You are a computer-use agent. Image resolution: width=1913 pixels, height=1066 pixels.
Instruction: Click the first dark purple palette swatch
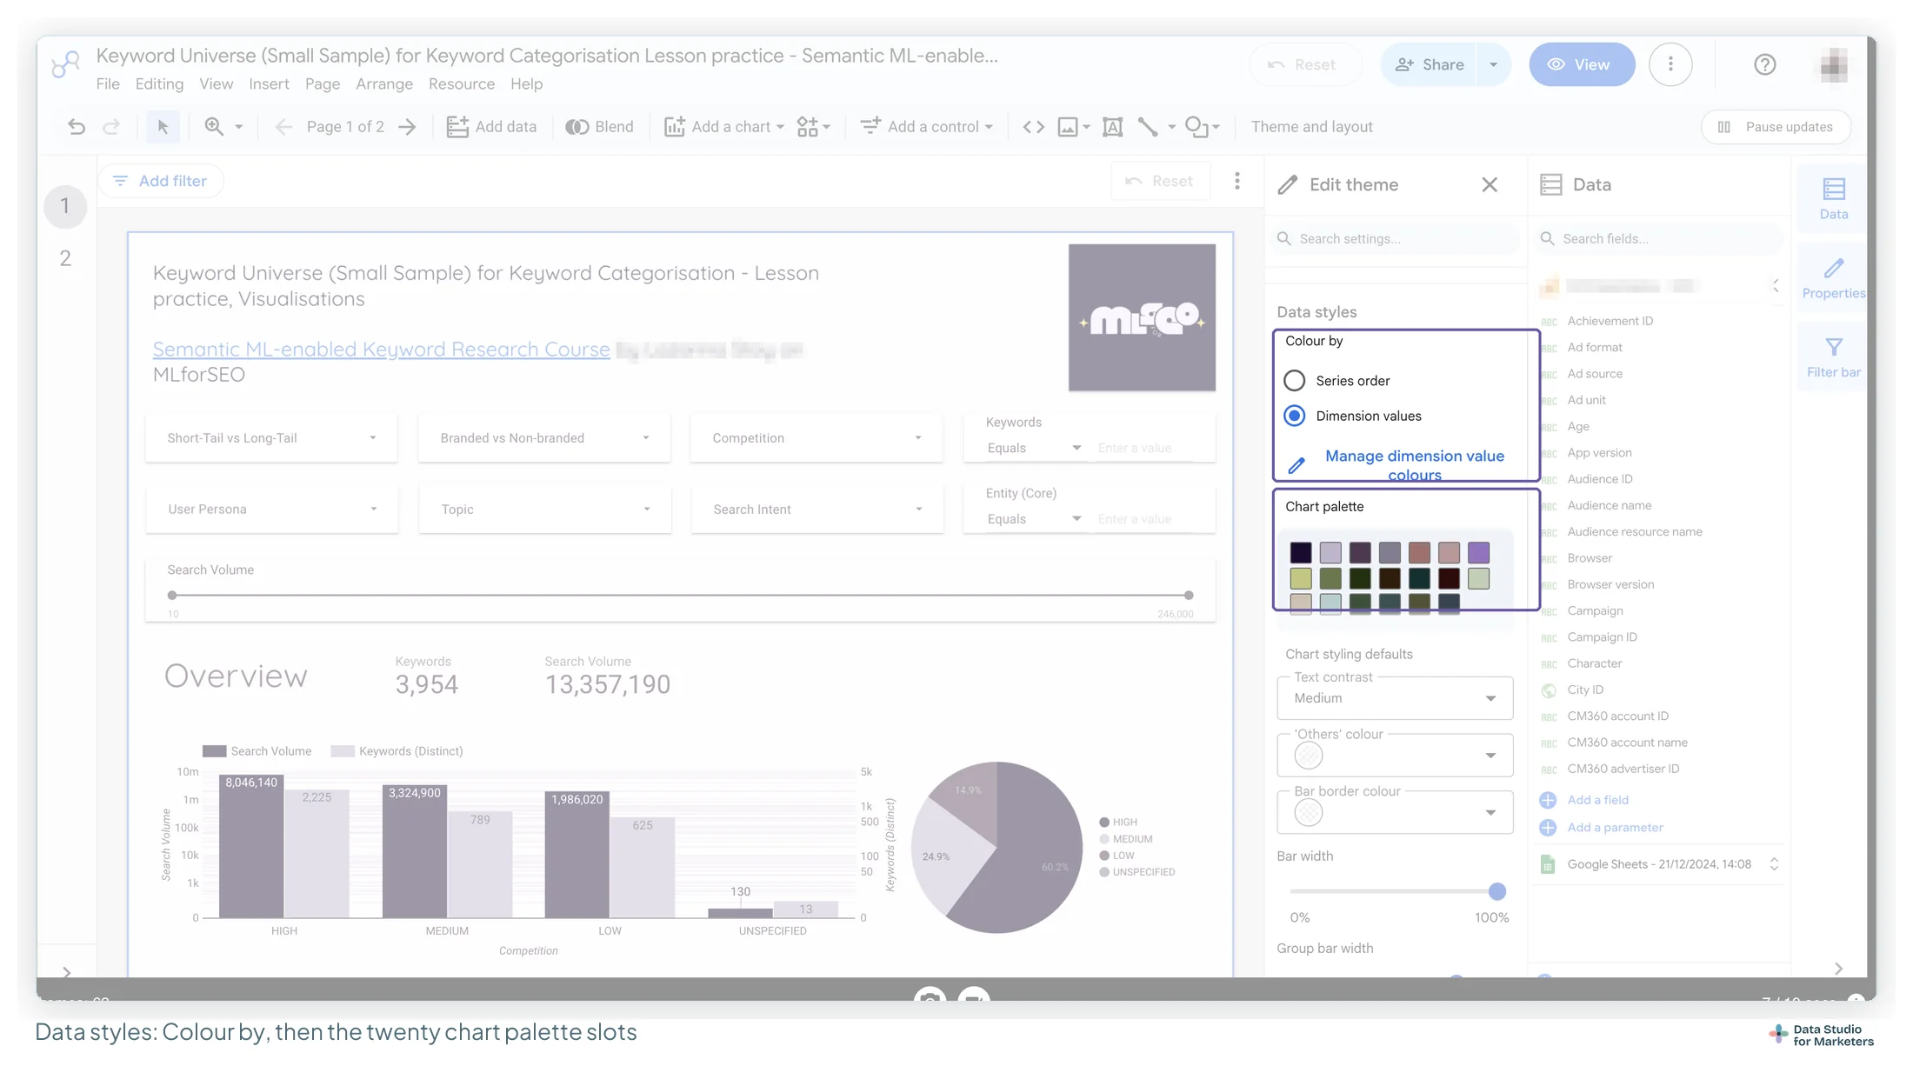click(1301, 552)
